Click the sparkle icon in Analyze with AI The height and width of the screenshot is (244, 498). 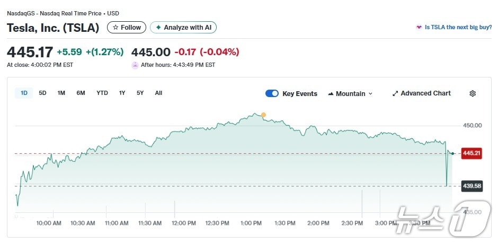(158, 28)
